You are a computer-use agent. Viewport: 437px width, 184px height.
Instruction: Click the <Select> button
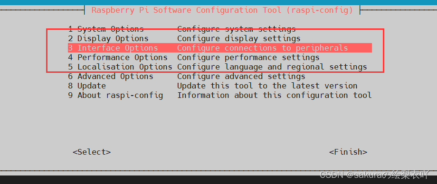click(92, 152)
